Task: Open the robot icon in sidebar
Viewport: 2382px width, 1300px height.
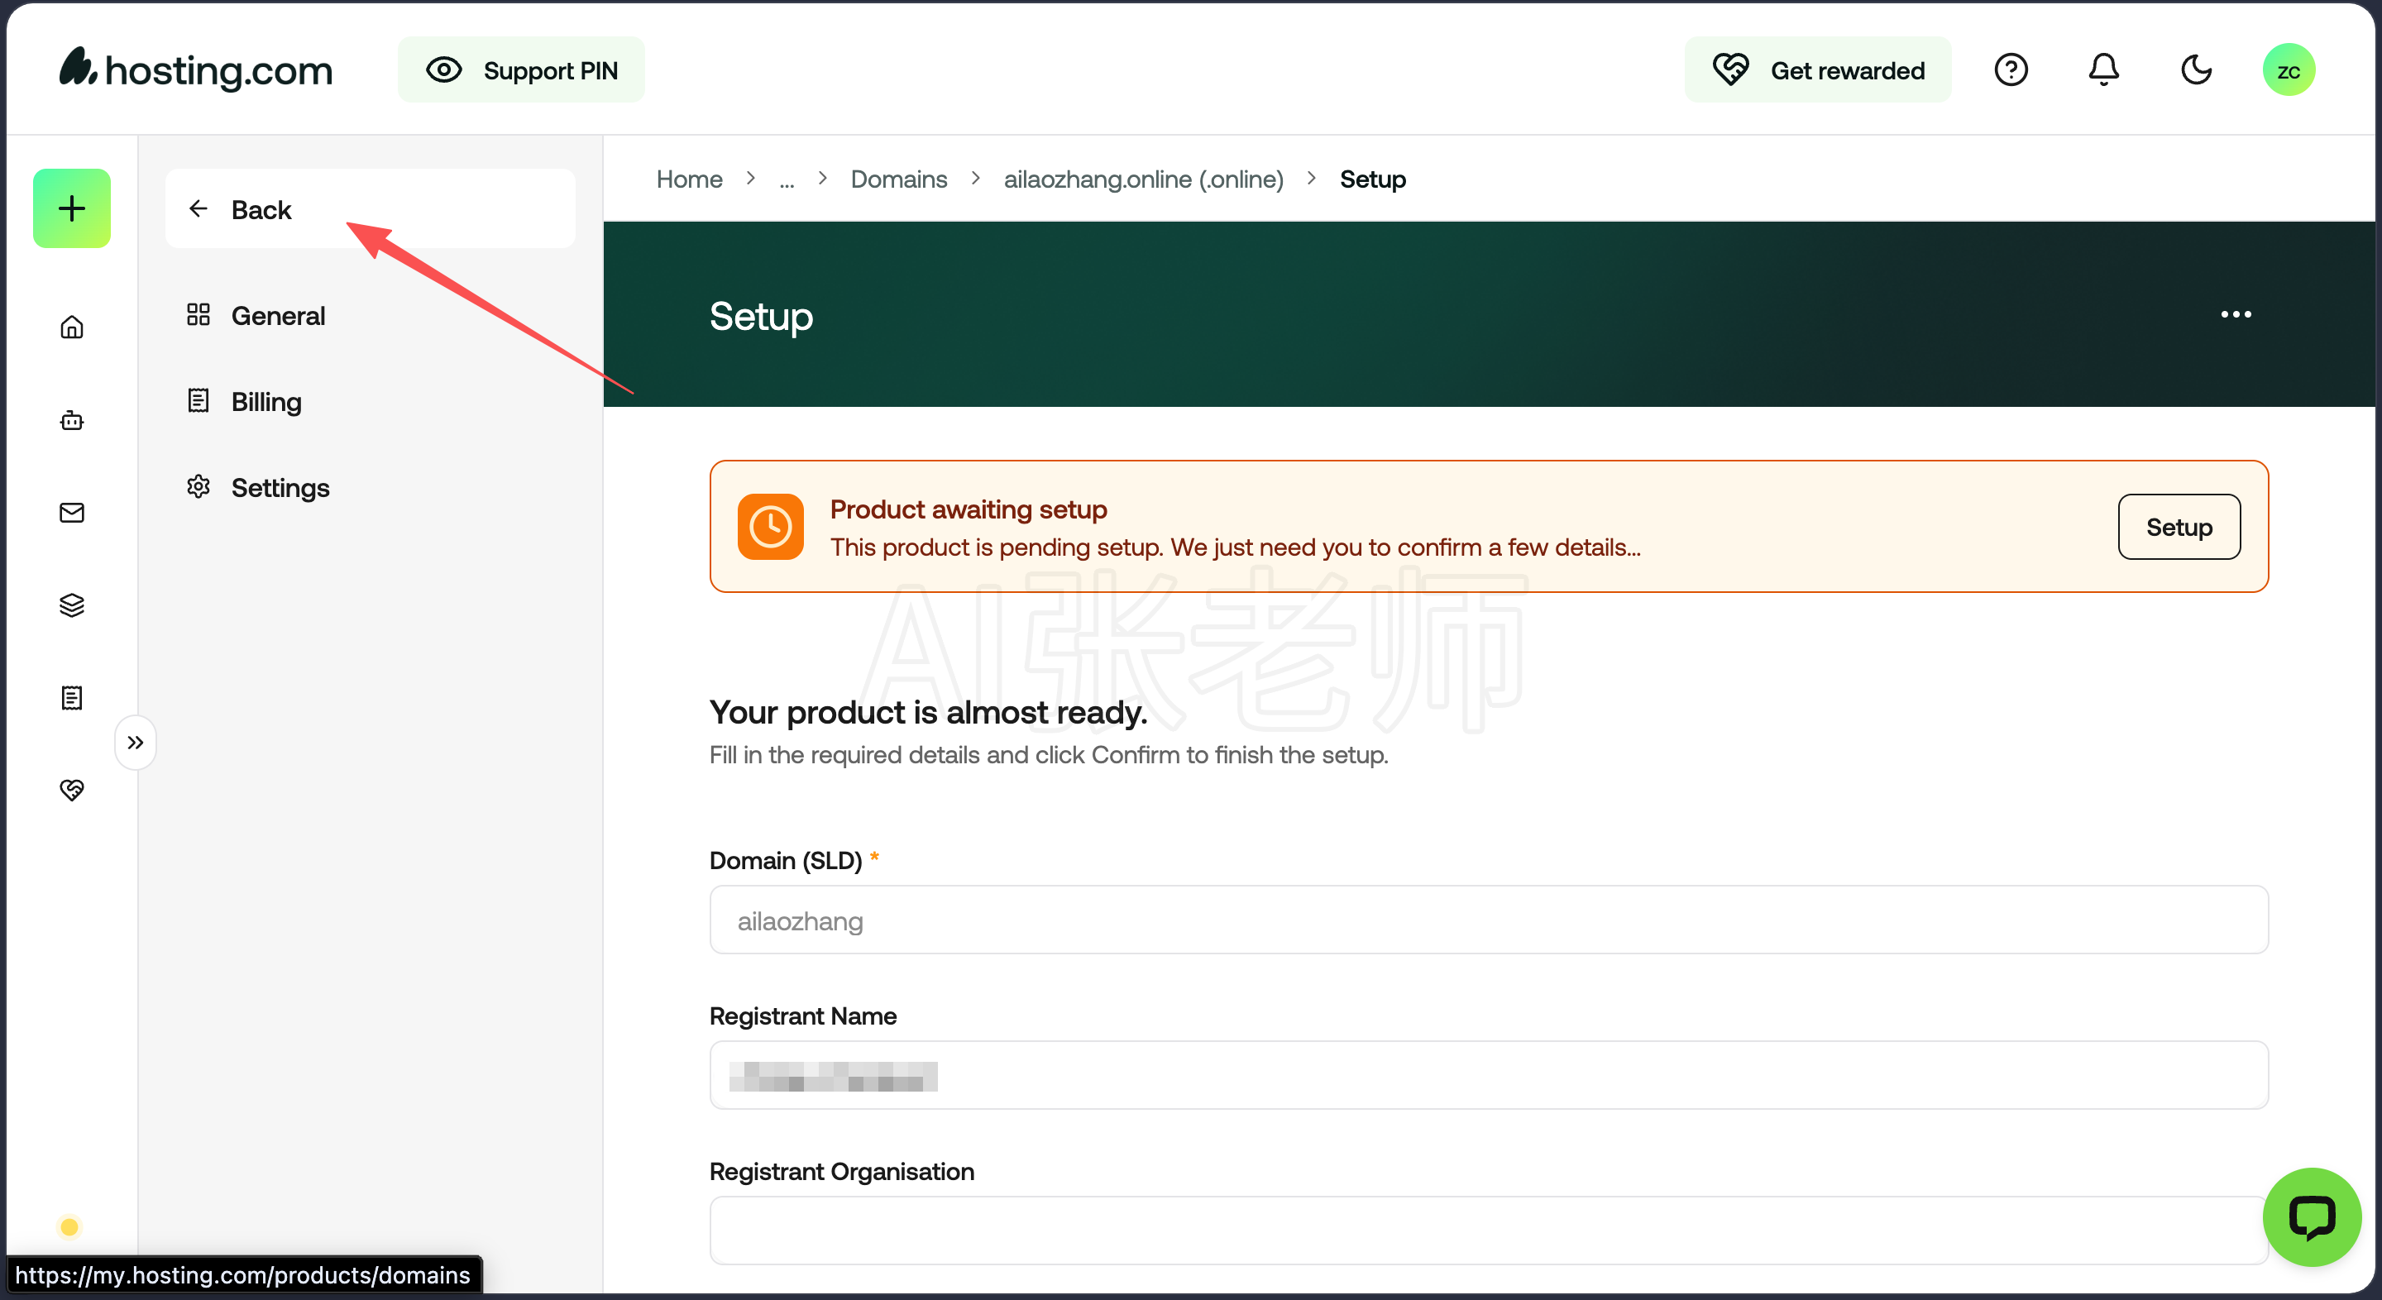Action: (x=72, y=421)
